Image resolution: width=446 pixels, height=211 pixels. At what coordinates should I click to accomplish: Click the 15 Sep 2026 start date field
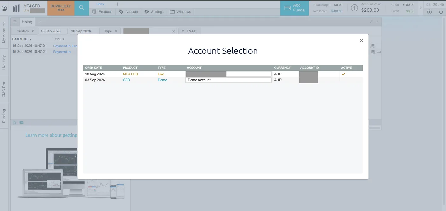[53, 31]
